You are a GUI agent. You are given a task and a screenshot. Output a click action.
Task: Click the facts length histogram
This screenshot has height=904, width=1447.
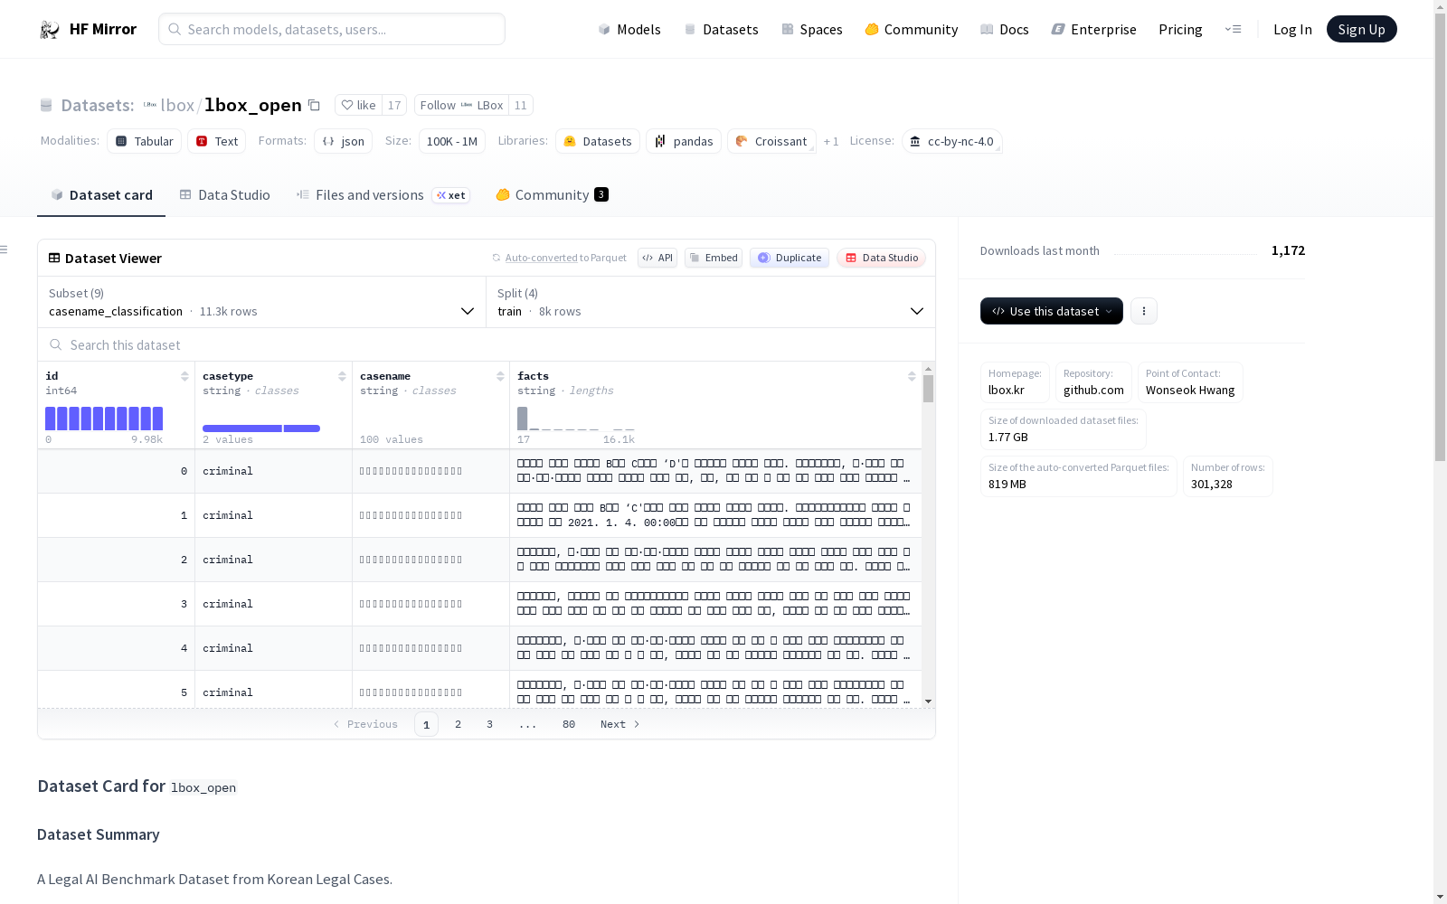coord(576,419)
